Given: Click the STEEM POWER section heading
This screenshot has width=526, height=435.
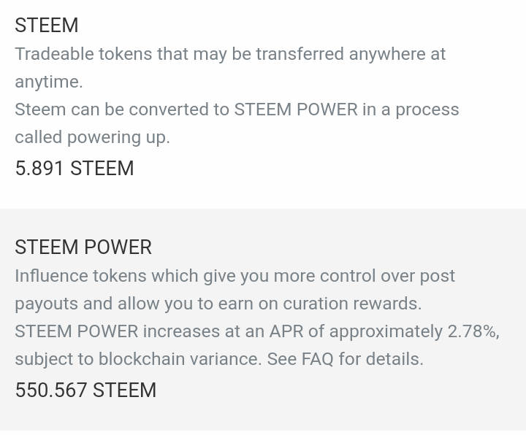Looking at the screenshot, I should pyautogui.click(x=83, y=247).
